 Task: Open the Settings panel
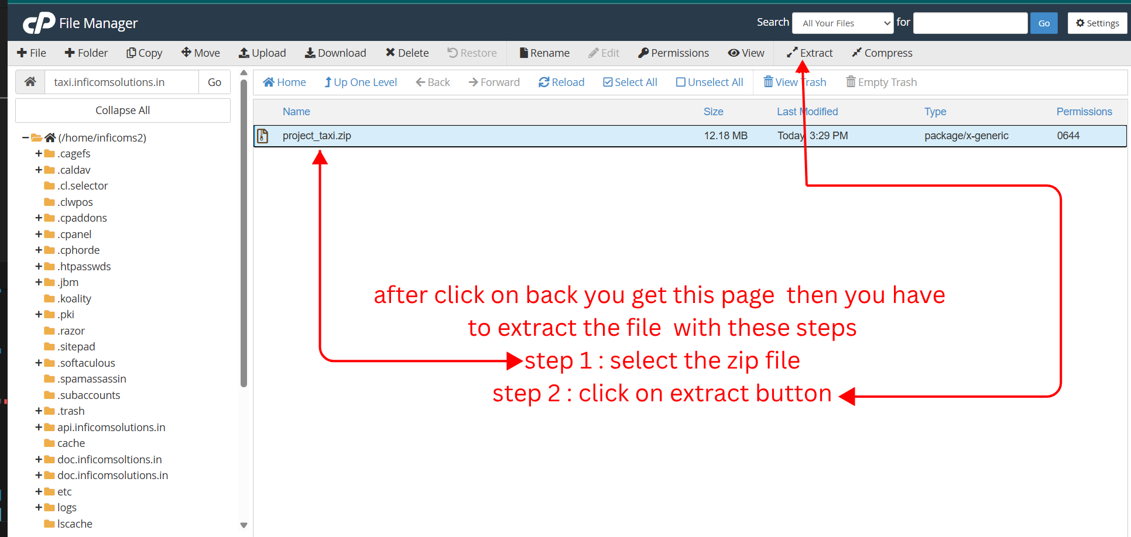(x=1097, y=23)
